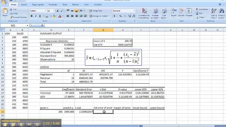The width and height of the screenshot is (226, 127).
Task: Apply red font color button
Action: 60,16
